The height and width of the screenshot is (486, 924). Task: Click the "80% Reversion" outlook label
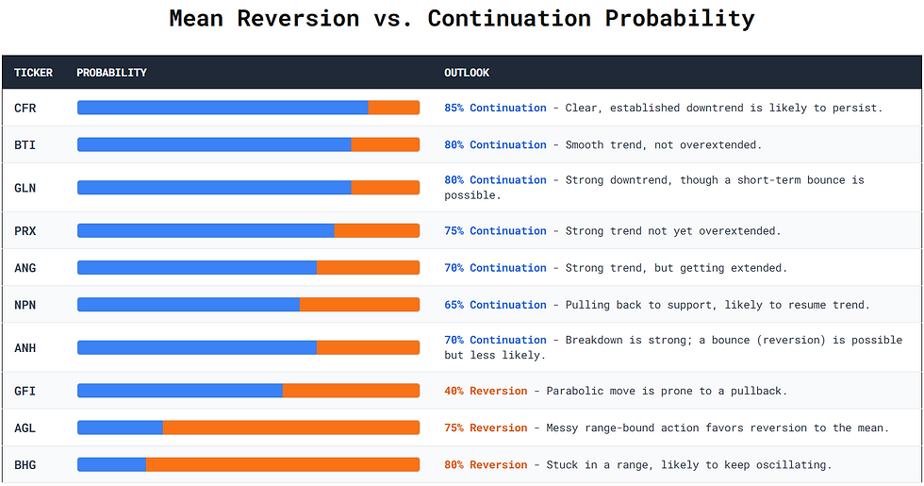coord(486,464)
